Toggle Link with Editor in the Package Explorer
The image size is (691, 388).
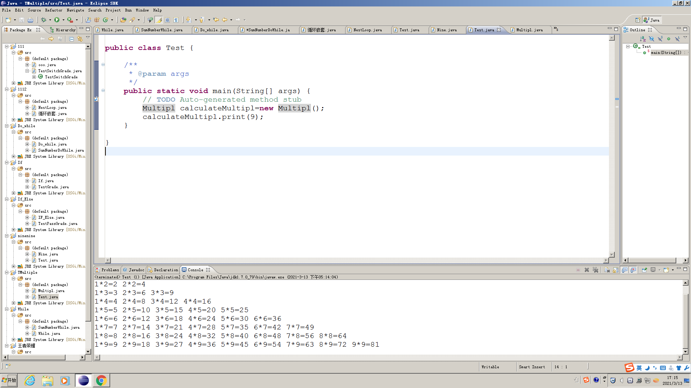(80, 39)
